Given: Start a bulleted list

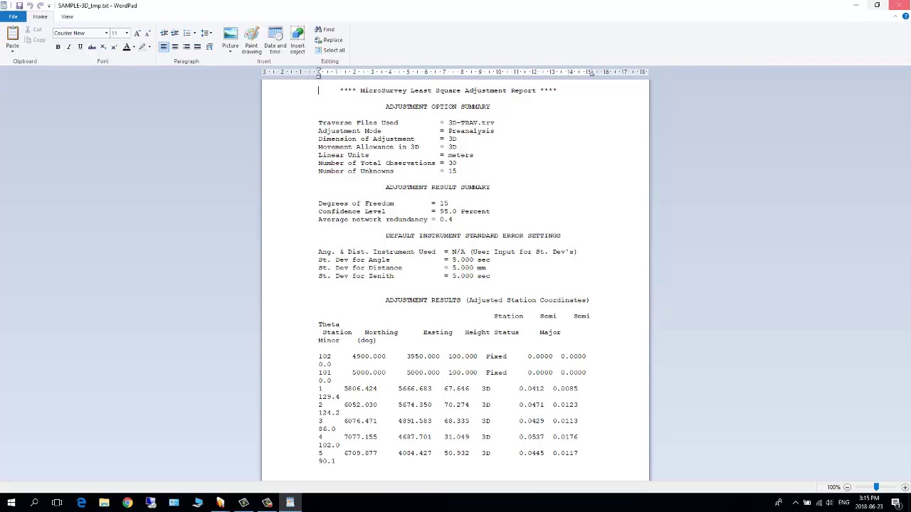Looking at the screenshot, I should (186, 33).
